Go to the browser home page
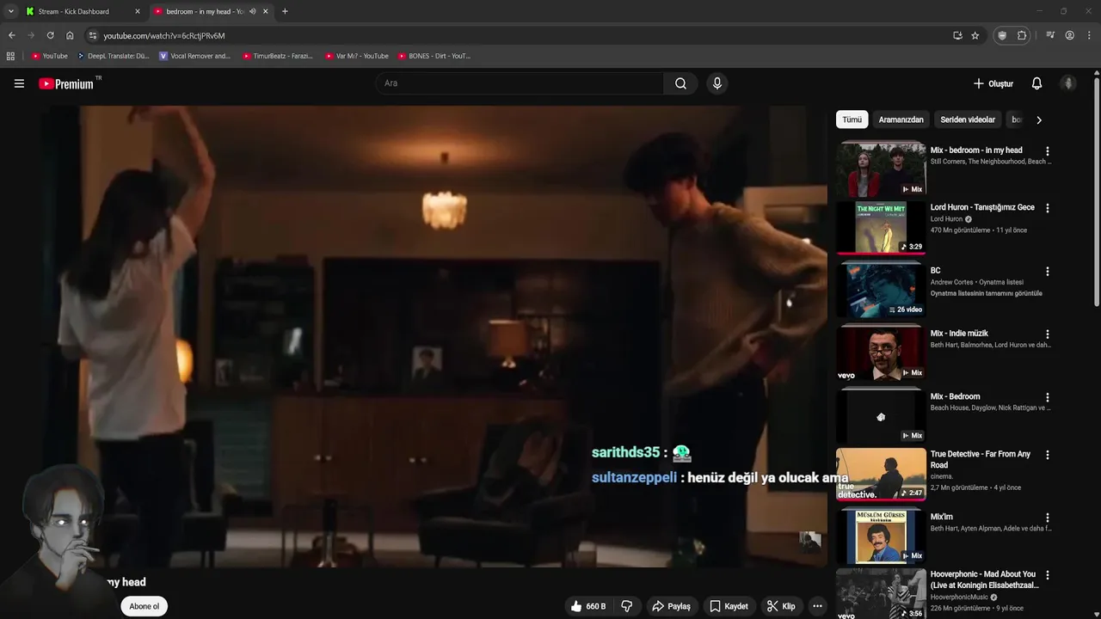 [x=70, y=35]
